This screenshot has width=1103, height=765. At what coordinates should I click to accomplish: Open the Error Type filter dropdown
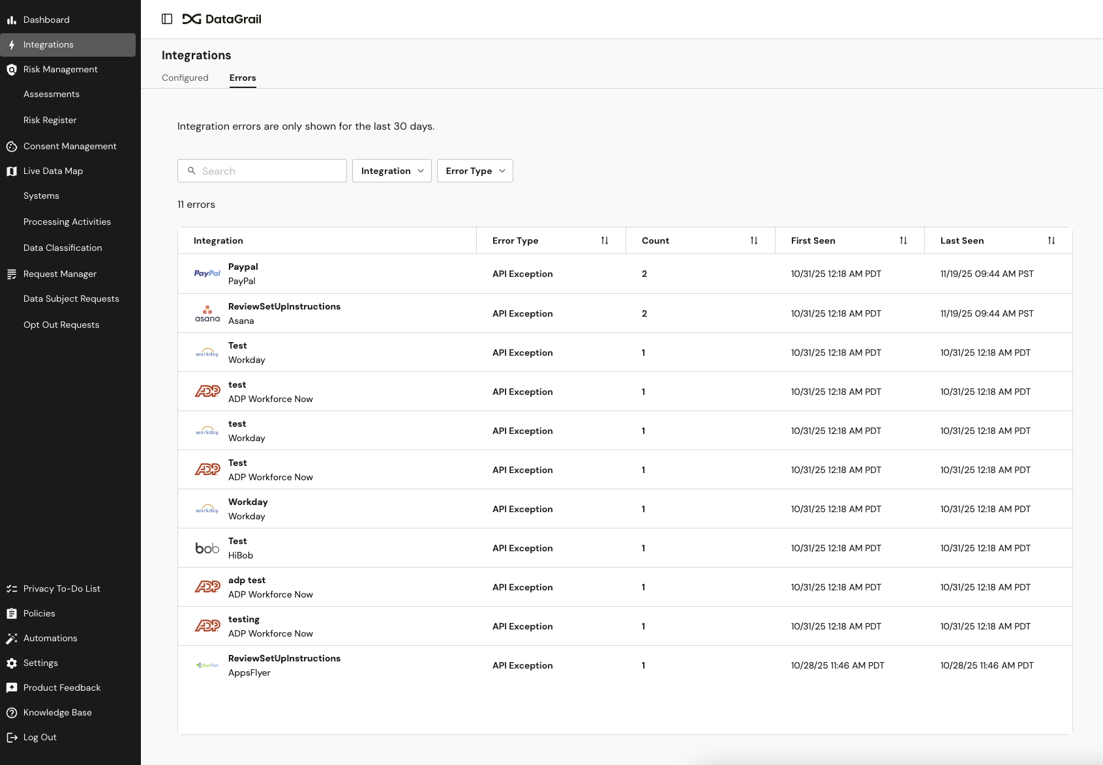pyautogui.click(x=474, y=170)
